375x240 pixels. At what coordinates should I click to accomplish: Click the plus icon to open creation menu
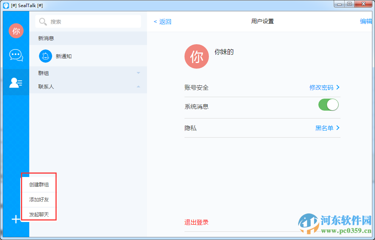(16, 219)
